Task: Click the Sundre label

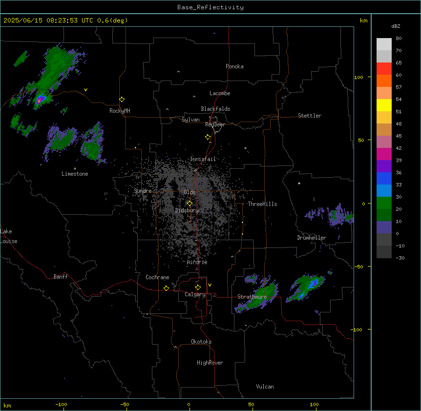Action: [x=143, y=191]
